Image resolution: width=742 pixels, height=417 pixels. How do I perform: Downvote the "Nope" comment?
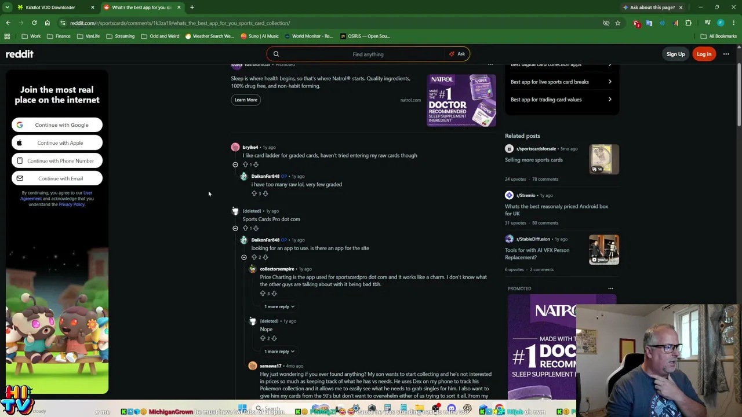pyautogui.click(x=274, y=338)
